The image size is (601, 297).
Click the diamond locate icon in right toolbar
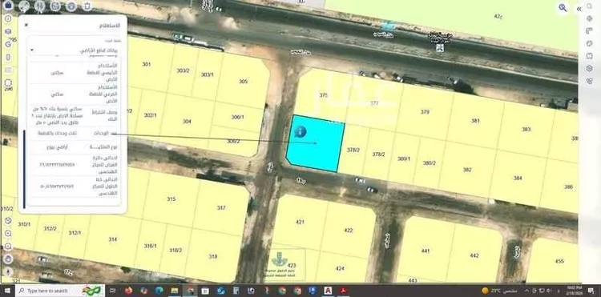[x=590, y=18]
